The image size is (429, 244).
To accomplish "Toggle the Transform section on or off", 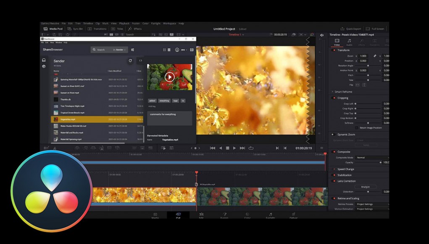I will [334, 50].
